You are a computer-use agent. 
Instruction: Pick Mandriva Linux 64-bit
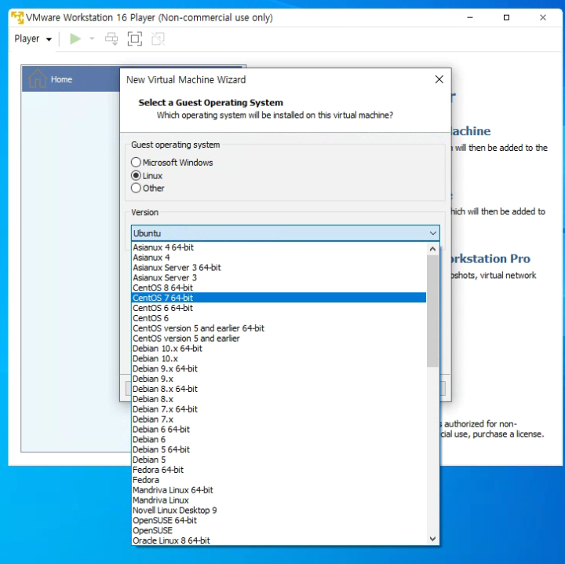(279, 489)
